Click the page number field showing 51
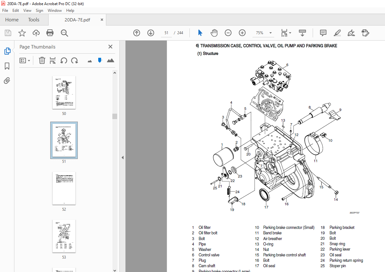Image resolution: width=385 pixels, height=272 pixels. pyautogui.click(x=166, y=33)
